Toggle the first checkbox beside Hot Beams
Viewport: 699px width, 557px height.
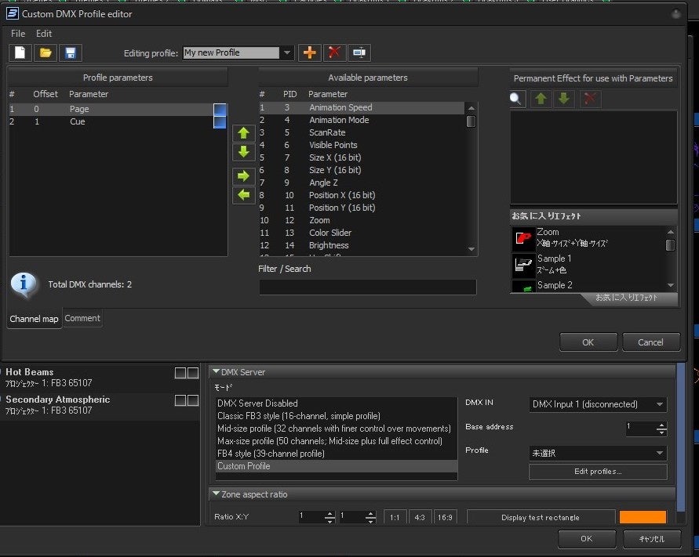click(x=180, y=374)
